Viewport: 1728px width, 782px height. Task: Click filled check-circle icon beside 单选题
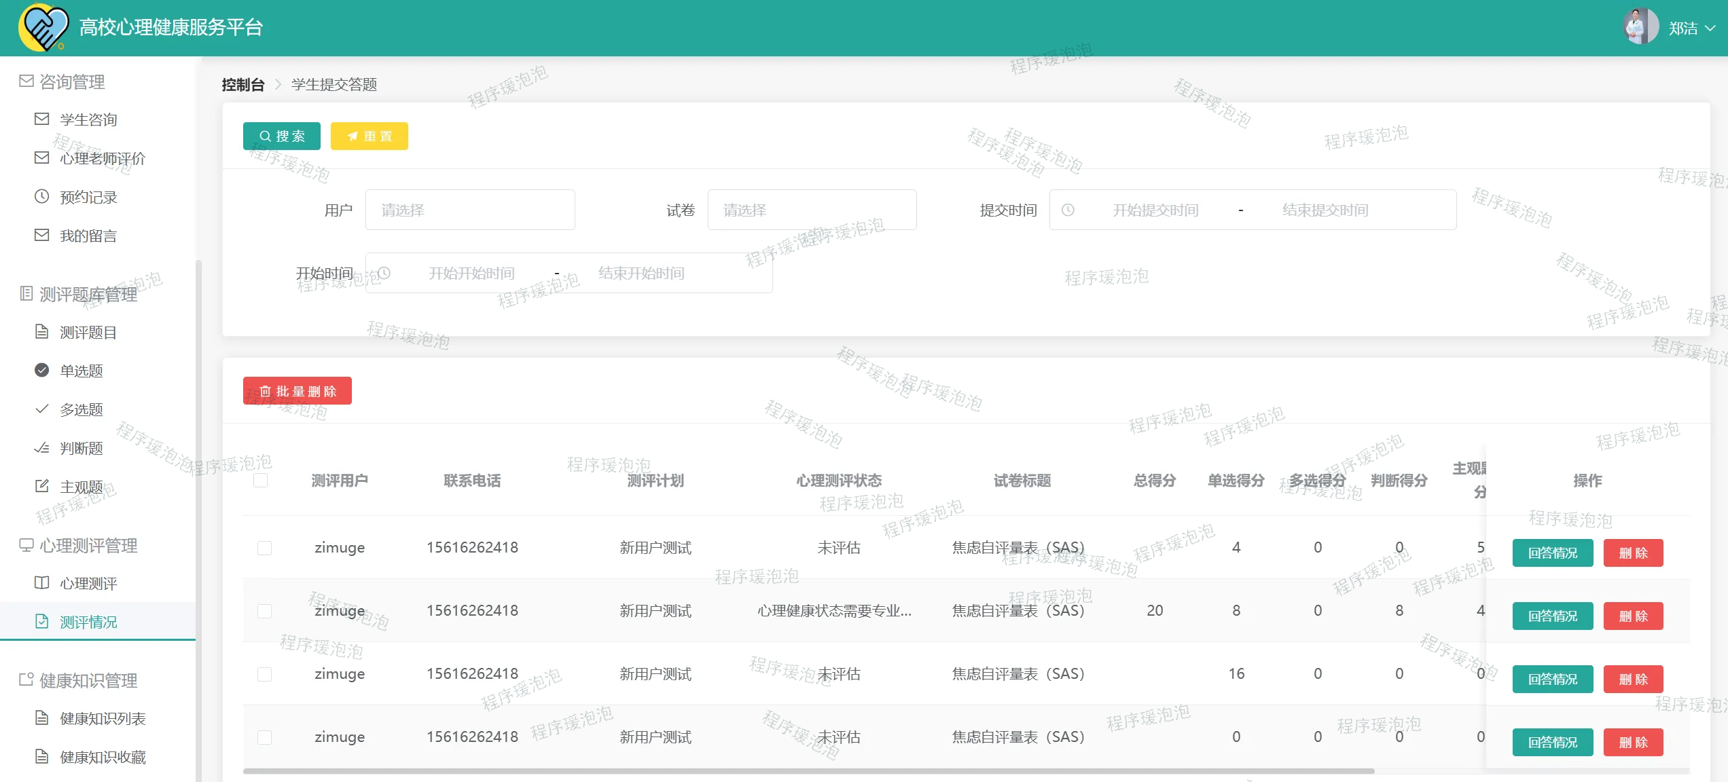(x=41, y=371)
